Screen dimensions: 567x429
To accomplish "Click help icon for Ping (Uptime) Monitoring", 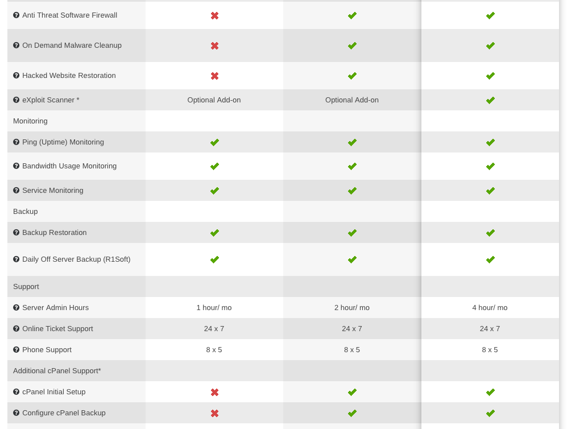I will 16,142.
